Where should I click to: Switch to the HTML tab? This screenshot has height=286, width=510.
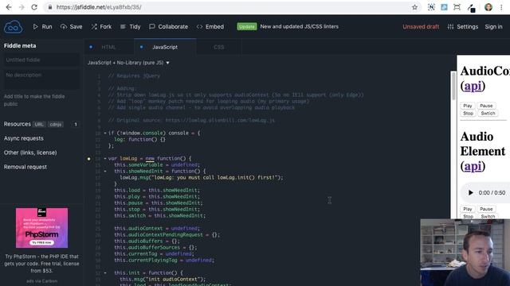click(x=108, y=47)
